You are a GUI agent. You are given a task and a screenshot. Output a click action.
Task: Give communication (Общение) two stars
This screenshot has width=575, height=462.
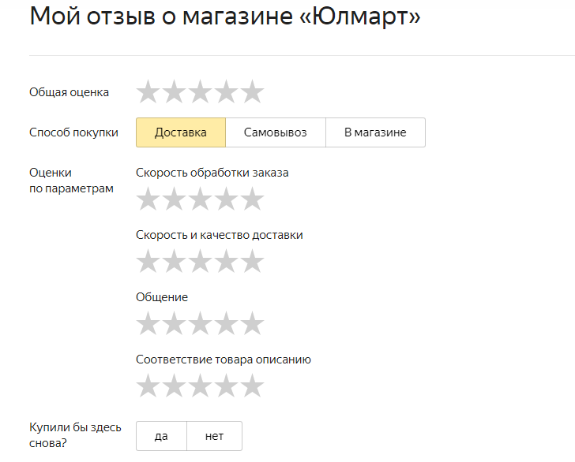tap(174, 323)
